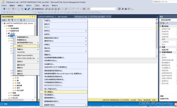Viewport: 177px width, 108px height.
Task: Open the TSGL database combo box
Action: 22,12
